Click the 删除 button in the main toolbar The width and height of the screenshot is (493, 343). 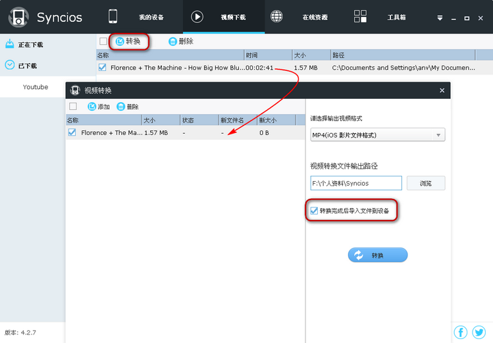click(x=181, y=41)
